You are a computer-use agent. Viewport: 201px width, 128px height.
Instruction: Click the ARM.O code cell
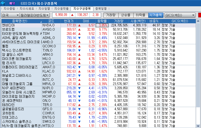point(51,55)
